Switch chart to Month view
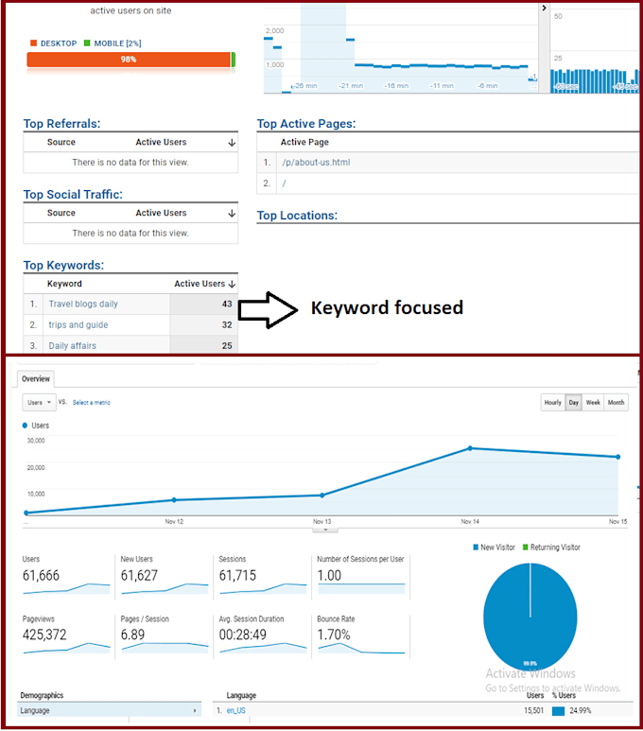This screenshot has height=731, width=643. pyautogui.click(x=616, y=402)
